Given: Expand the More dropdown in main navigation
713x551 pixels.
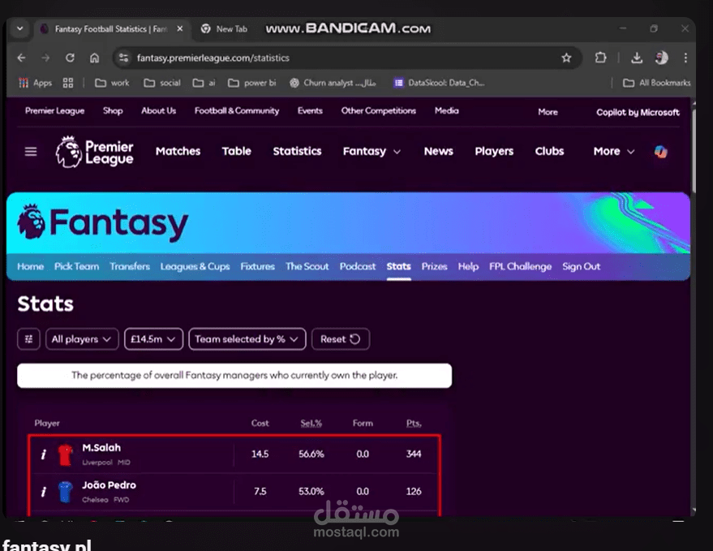Looking at the screenshot, I should click(x=613, y=151).
